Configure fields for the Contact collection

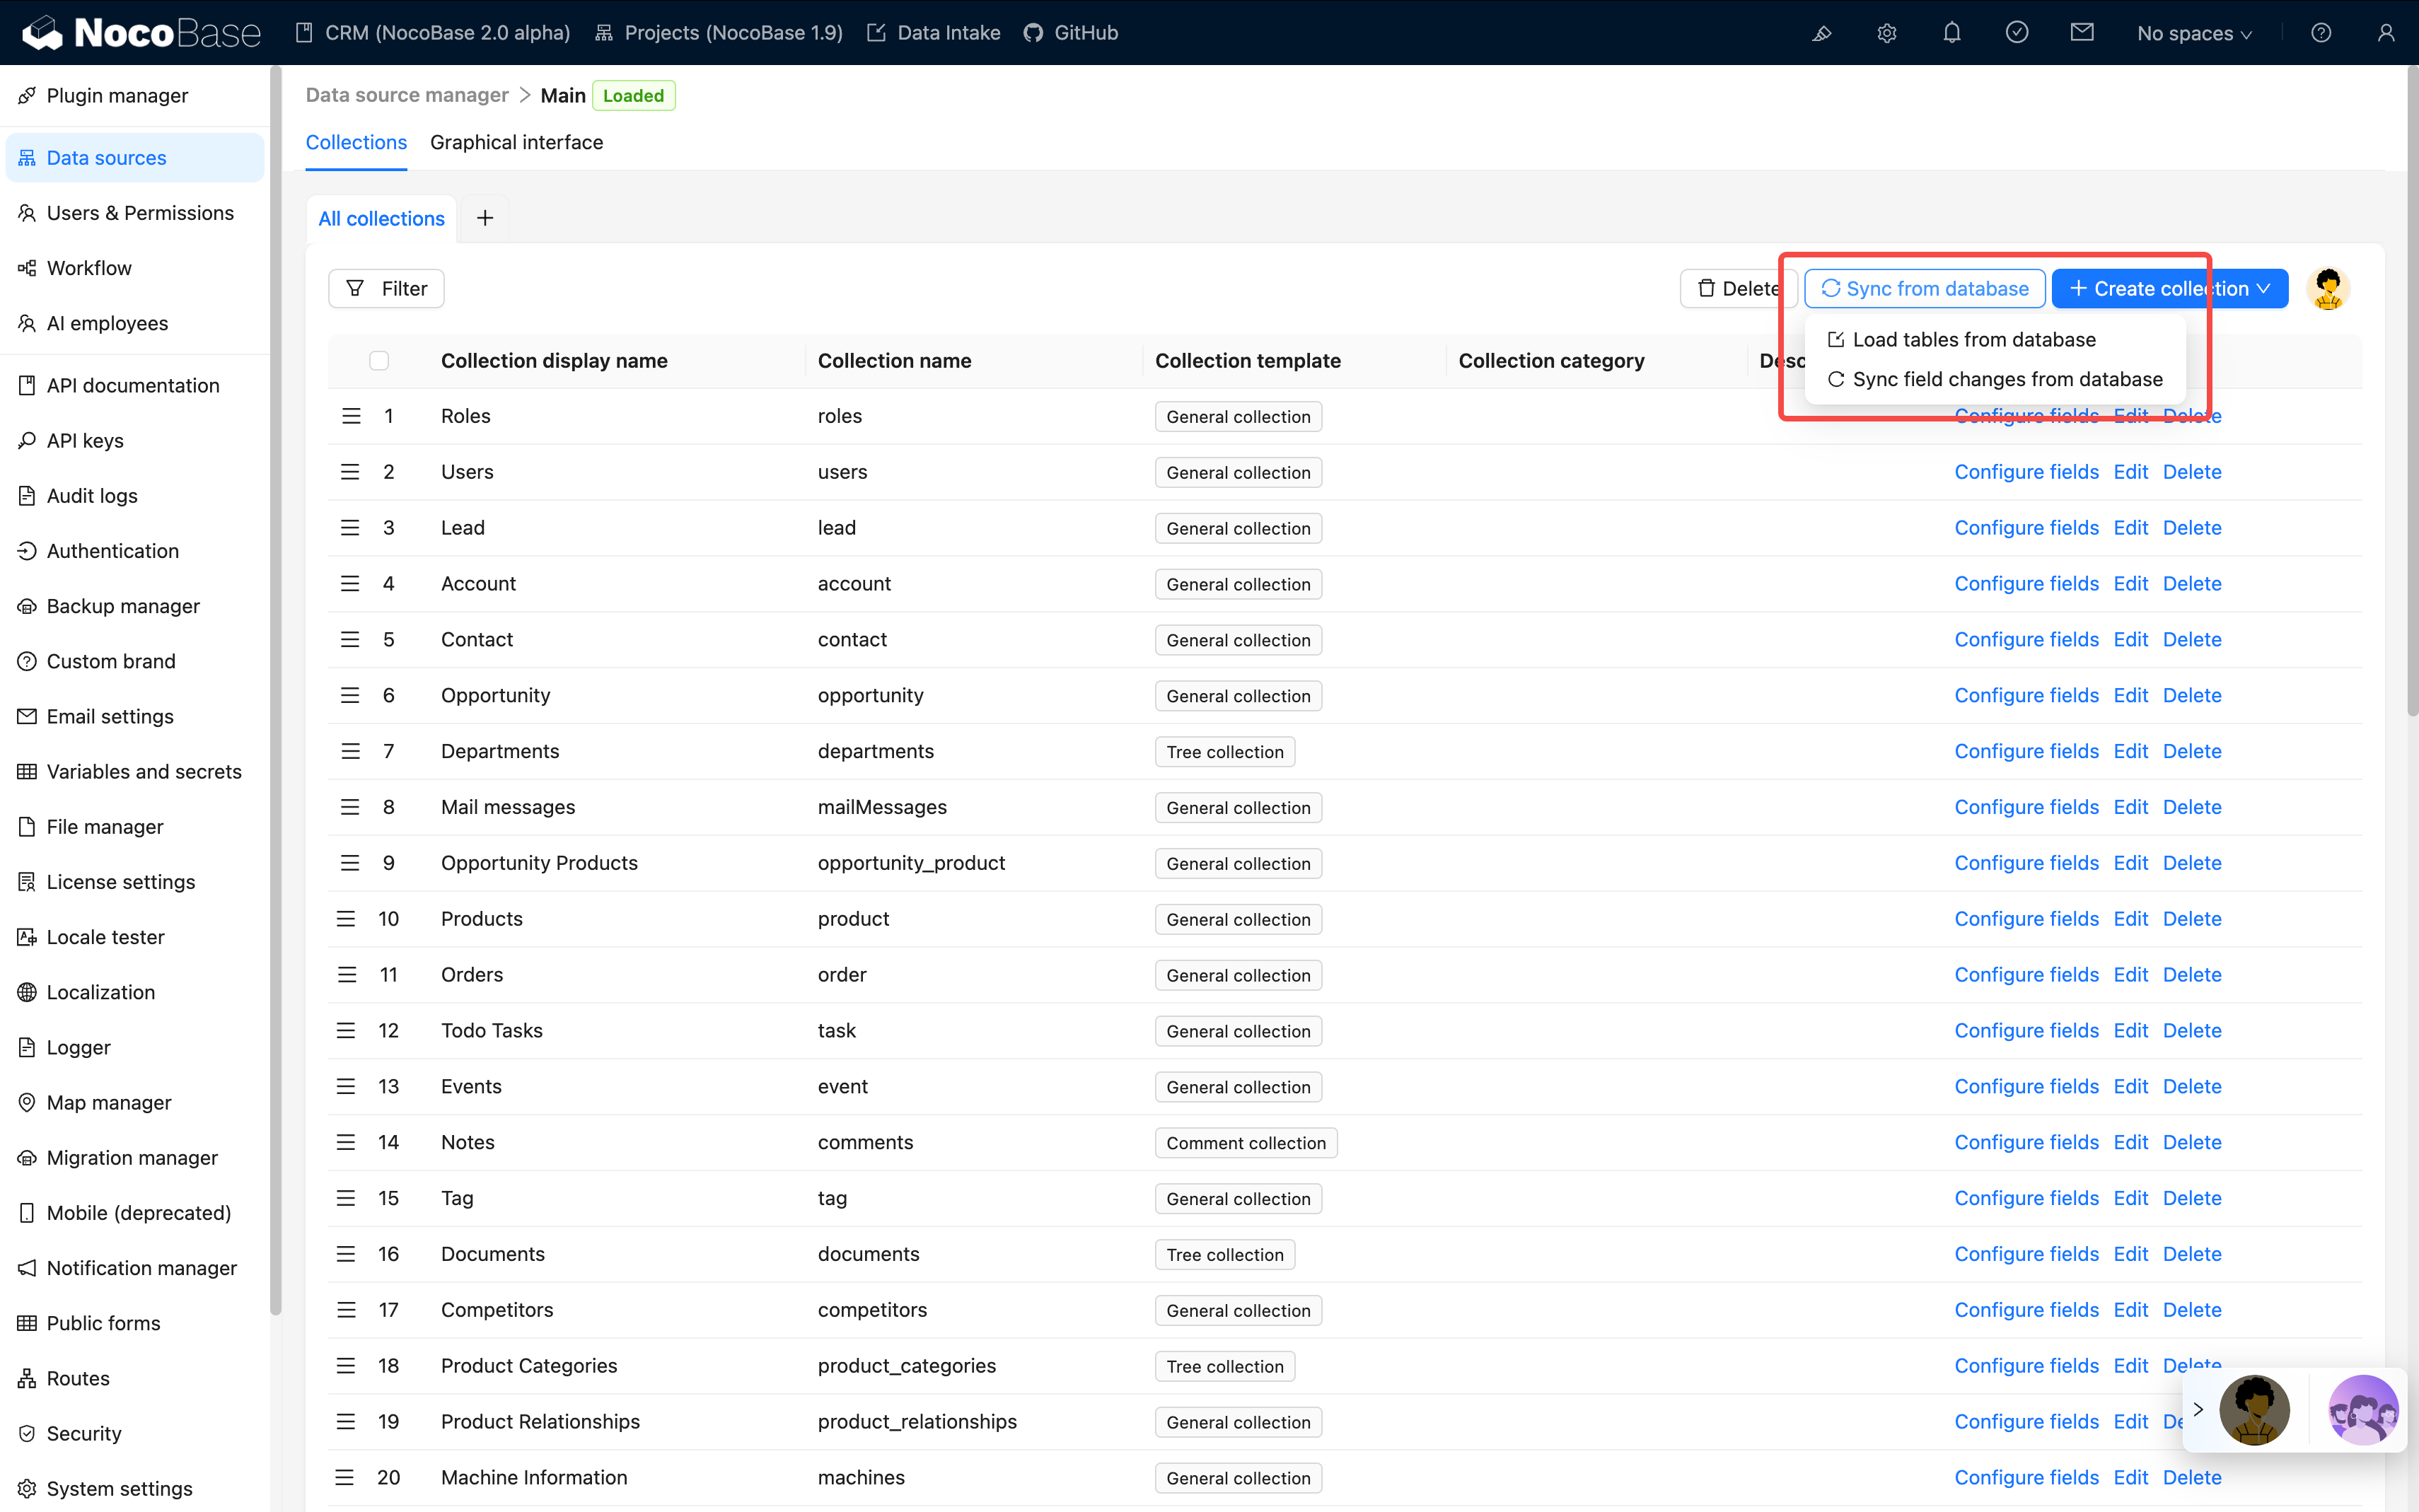tap(2026, 639)
